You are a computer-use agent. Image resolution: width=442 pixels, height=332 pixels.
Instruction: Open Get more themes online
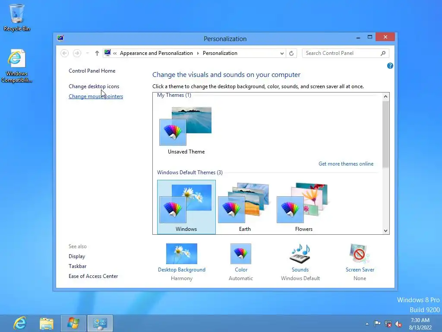coord(346,164)
